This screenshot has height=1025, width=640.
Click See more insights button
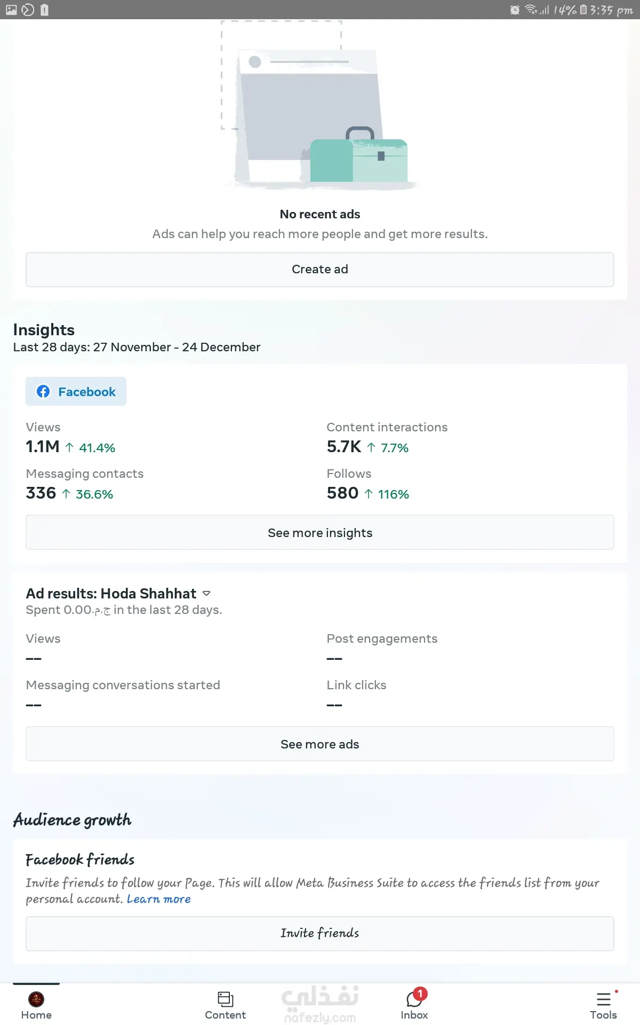click(320, 532)
